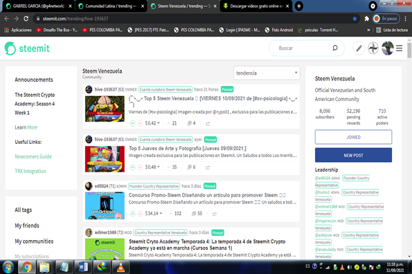The height and width of the screenshot is (274, 412).
Task: Upvote the Arte y Fotografía post
Action: (x=133, y=167)
